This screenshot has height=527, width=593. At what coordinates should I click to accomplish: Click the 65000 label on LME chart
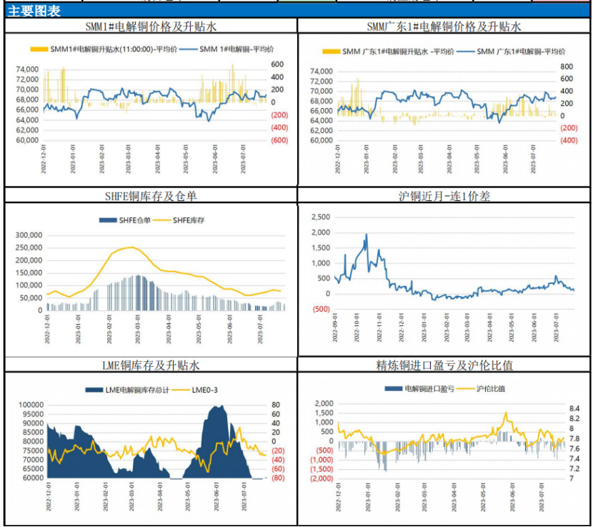pos(34,468)
